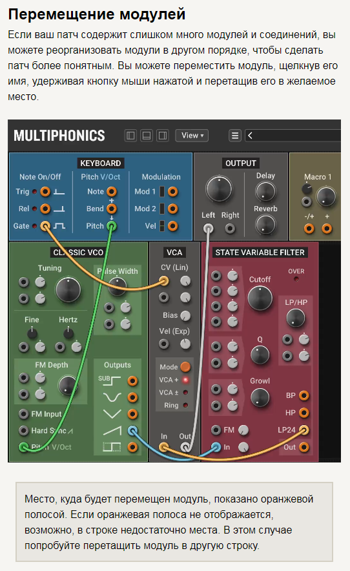Screen dimensions: 350x571
Task: Click the OUTPUT module title
Action: pyautogui.click(x=241, y=163)
